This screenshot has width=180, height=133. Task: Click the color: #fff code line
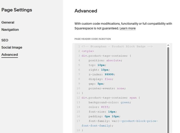99,107
